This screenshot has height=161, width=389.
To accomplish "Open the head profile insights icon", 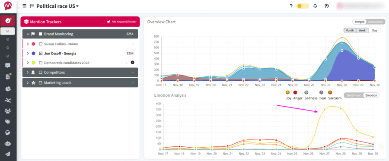I will pos(8,133).
